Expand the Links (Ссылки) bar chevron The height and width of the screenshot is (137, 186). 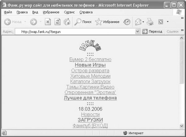coord(182,30)
